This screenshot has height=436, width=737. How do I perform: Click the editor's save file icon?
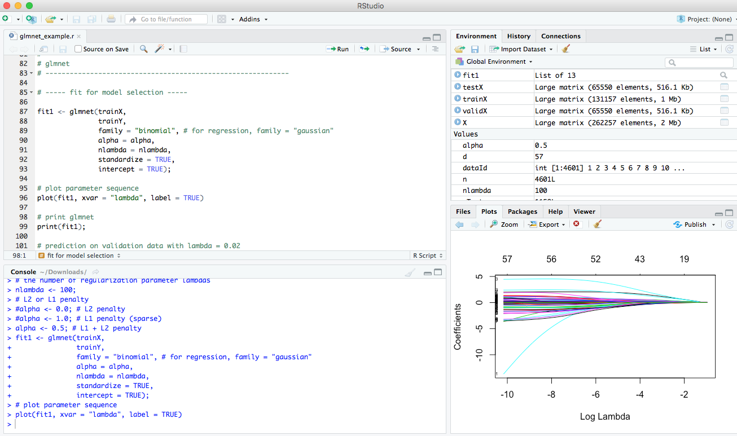coord(63,49)
